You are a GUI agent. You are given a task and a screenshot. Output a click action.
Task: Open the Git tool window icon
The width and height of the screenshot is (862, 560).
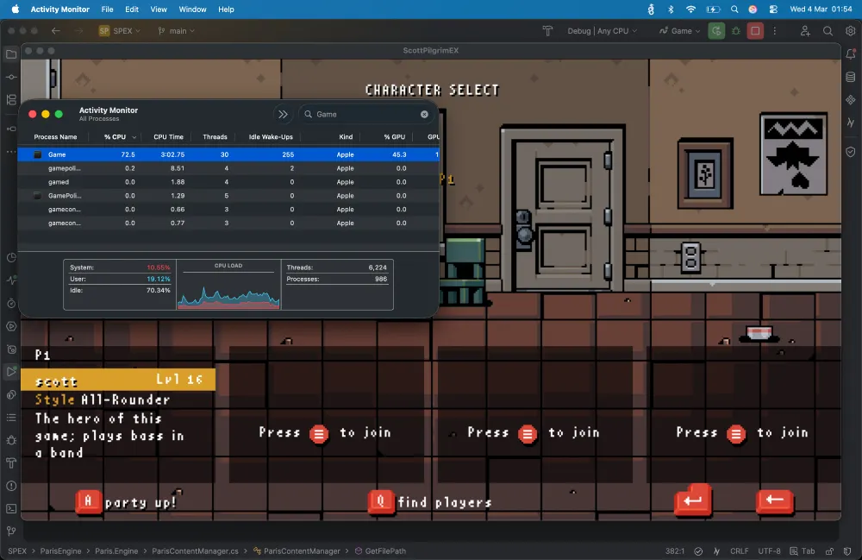click(x=12, y=531)
